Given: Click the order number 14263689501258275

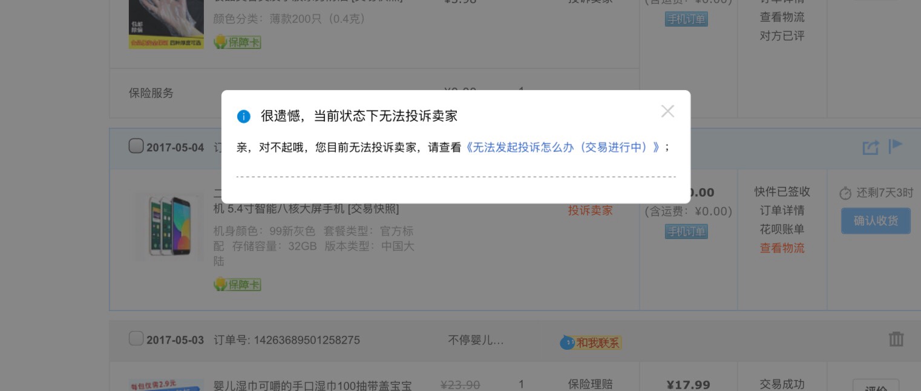Looking at the screenshot, I should [x=307, y=340].
